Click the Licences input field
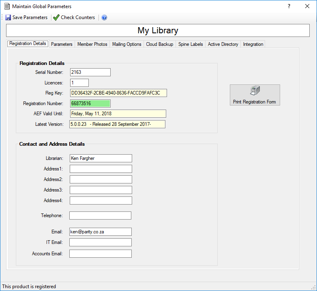This screenshot has width=317, height=291. pos(79,83)
